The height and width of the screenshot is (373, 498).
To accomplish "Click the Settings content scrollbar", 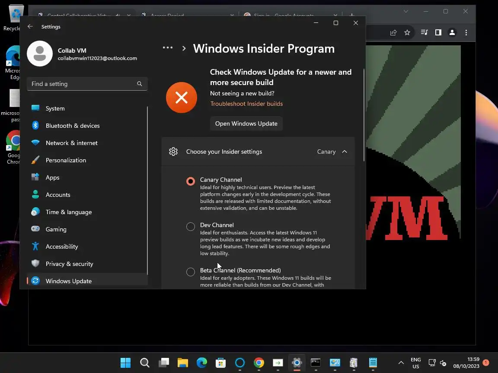I will 364,114.
